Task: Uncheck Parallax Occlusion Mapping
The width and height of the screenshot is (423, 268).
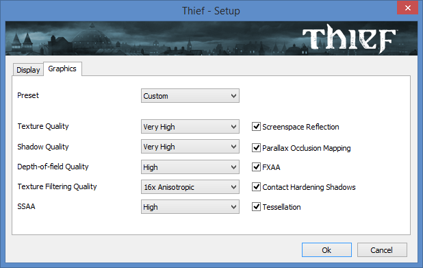Action: pos(256,148)
